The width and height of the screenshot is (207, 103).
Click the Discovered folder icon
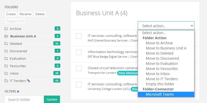click(6, 51)
